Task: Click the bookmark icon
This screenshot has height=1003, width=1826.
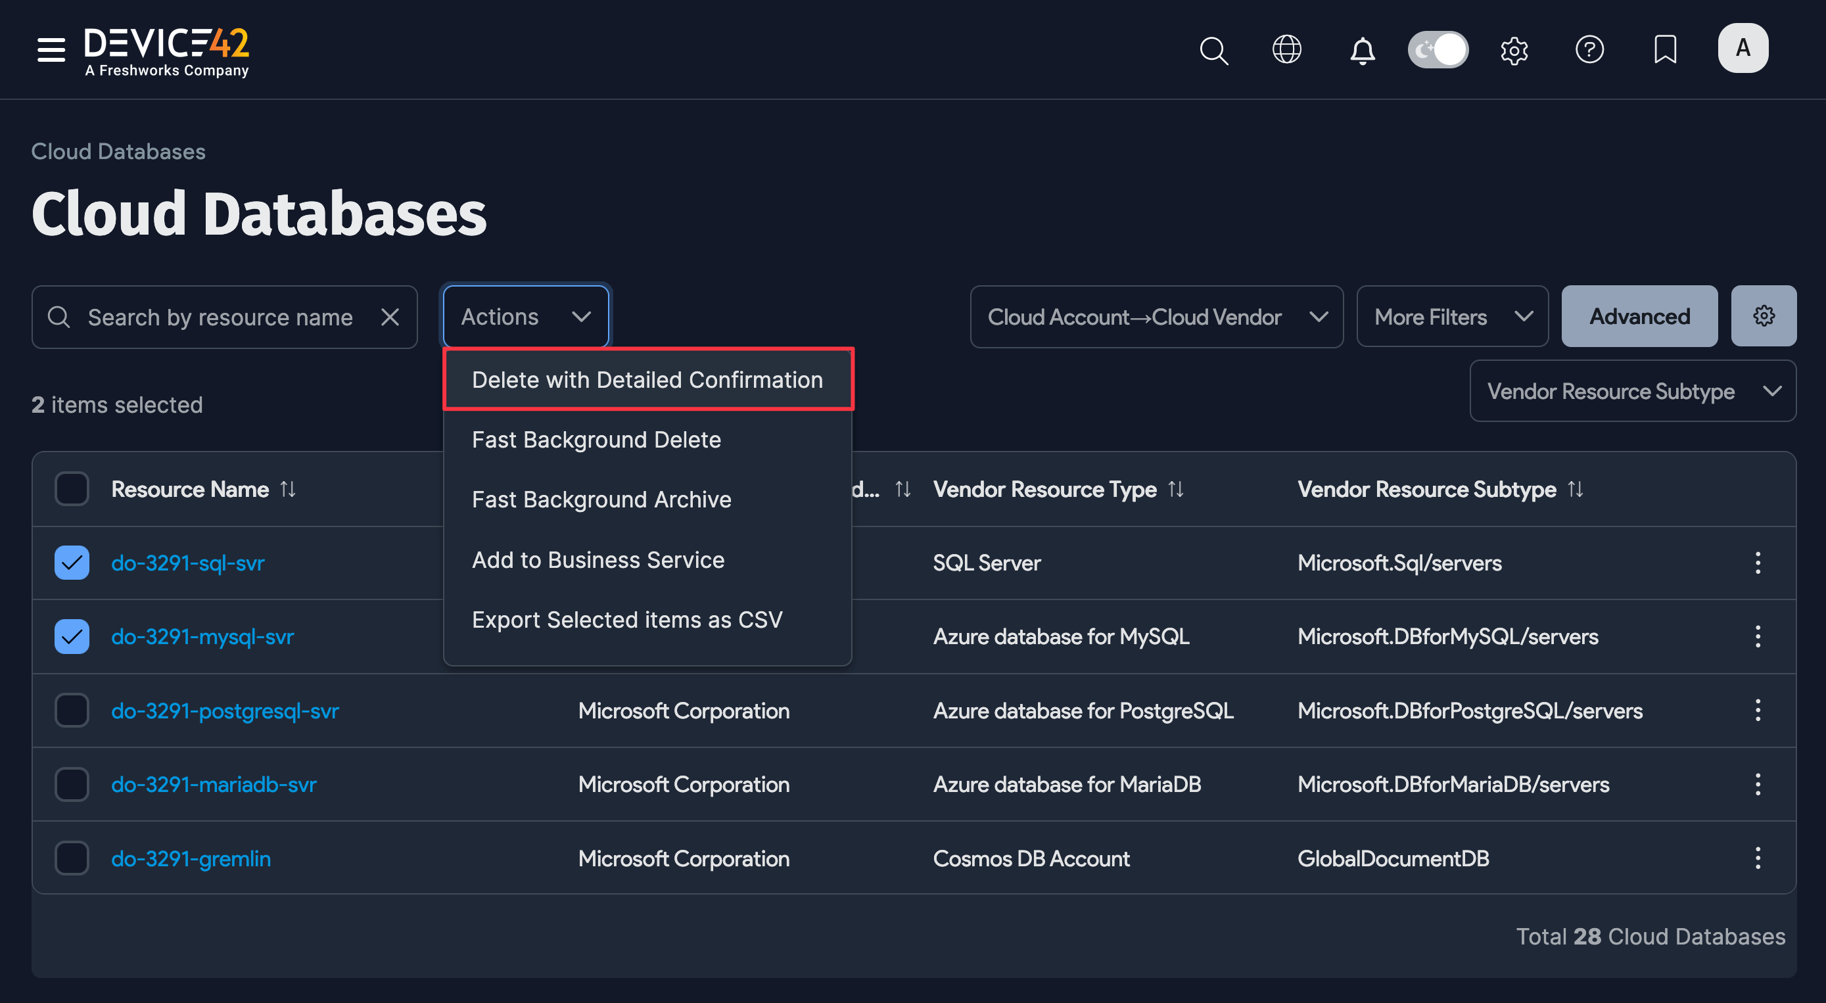Action: (1664, 49)
